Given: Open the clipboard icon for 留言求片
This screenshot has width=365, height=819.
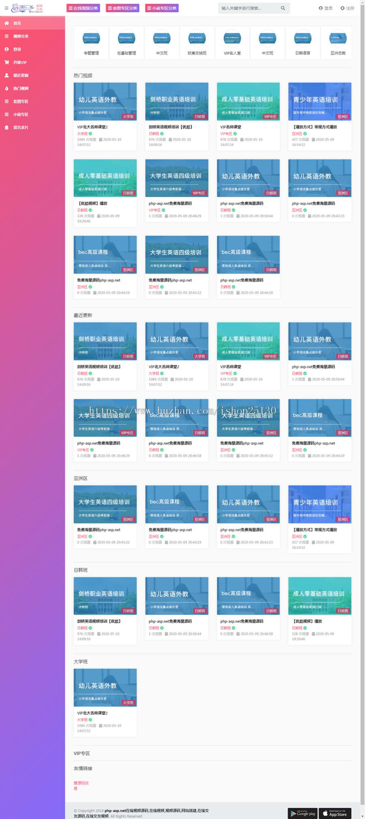Looking at the screenshot, I should tap(6, 127).
